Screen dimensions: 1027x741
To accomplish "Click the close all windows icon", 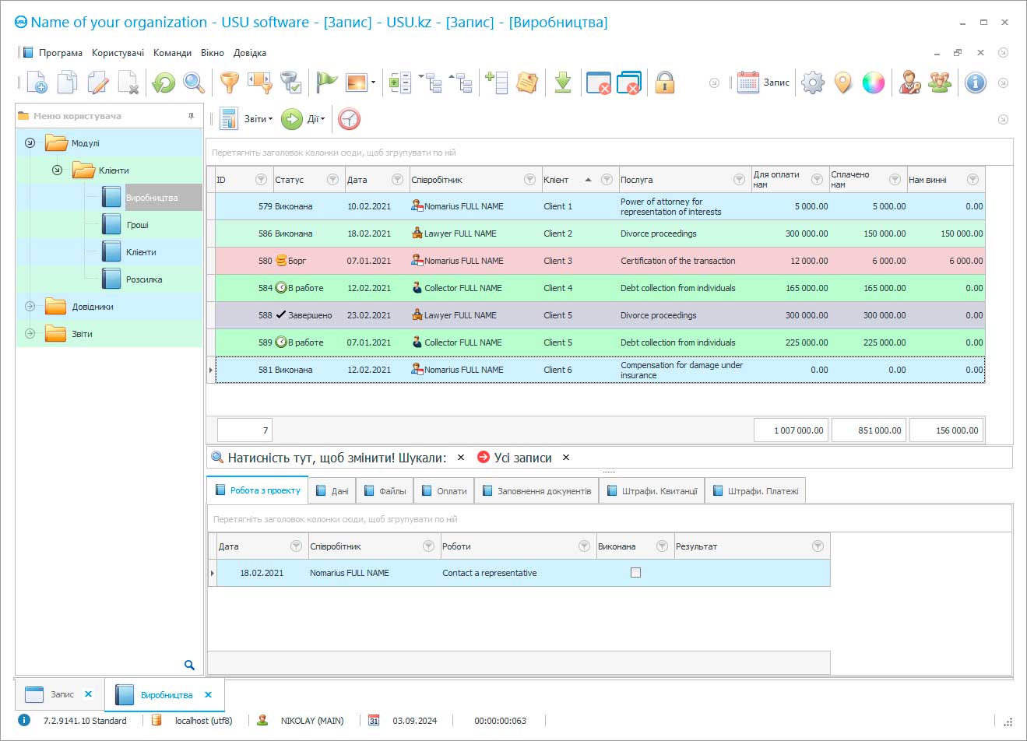I will tap(629, 83).
